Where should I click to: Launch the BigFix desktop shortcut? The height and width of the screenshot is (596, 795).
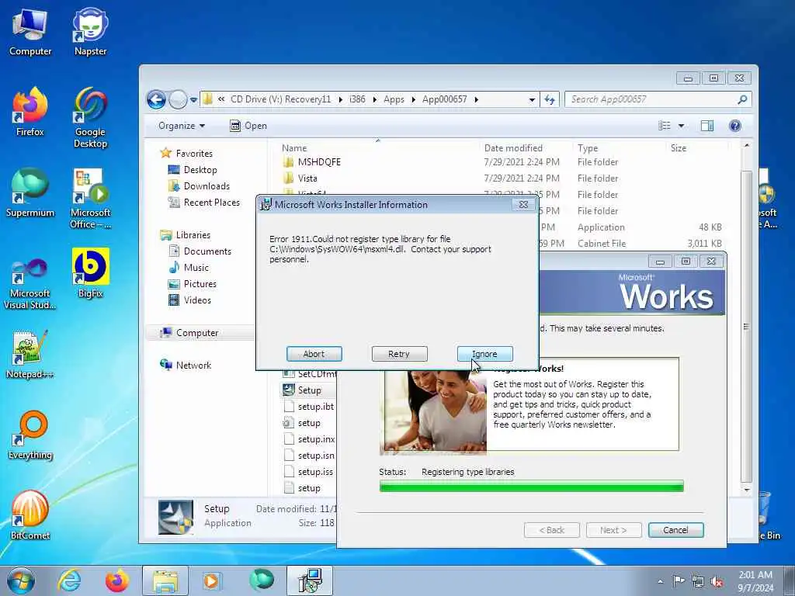coord(90,273)
